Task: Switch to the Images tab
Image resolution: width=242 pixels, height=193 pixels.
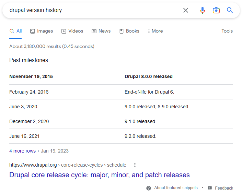Action: point(42,31)
